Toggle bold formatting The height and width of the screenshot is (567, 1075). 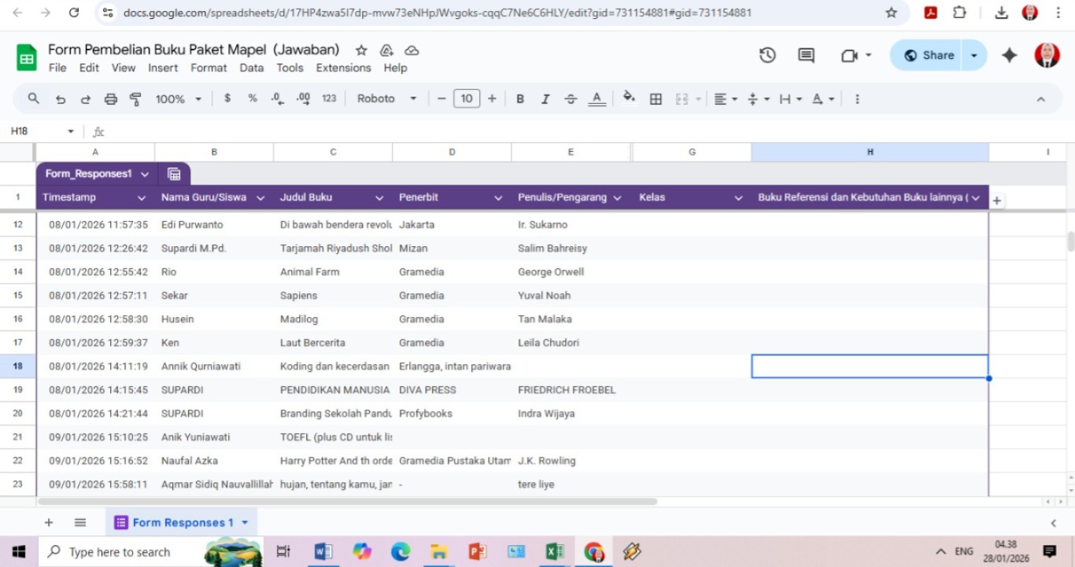click(520, 99)
